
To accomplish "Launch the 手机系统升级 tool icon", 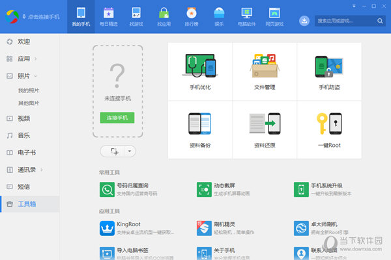I will coord(301,190).
